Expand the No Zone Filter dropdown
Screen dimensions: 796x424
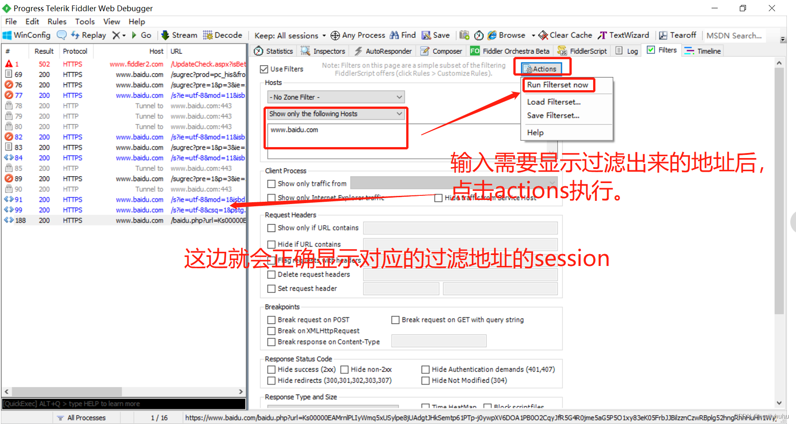pyautogui.click(x=336, y=97)
